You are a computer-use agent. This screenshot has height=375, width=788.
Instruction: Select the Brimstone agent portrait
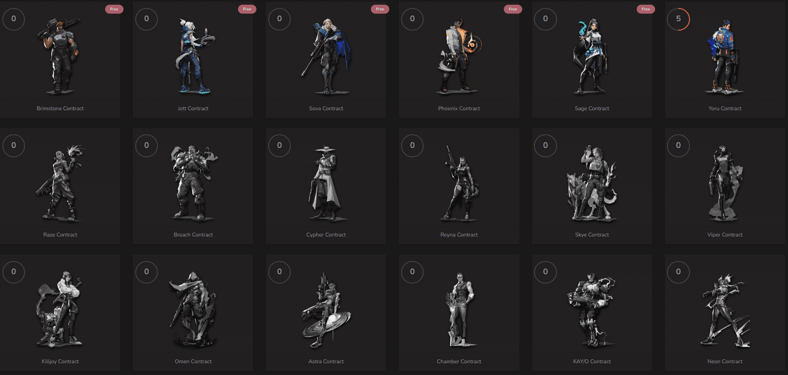[x=60, y=56]
